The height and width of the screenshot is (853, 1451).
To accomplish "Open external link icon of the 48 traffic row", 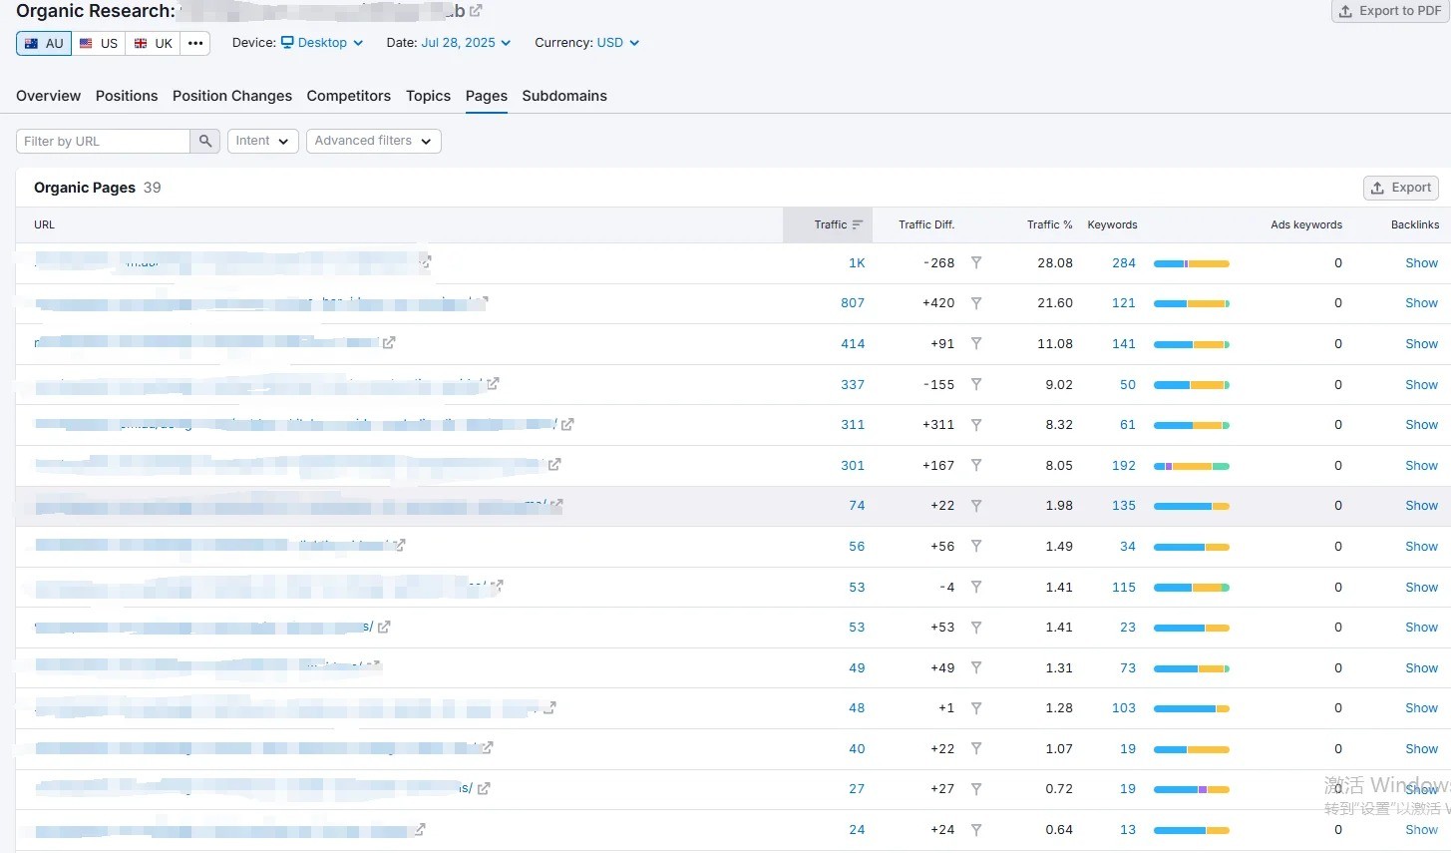I will (x=549, y=707).
